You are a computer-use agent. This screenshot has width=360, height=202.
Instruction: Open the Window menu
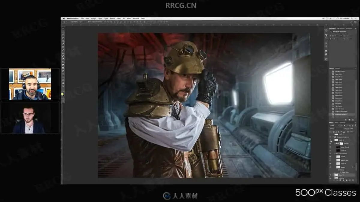136,19
